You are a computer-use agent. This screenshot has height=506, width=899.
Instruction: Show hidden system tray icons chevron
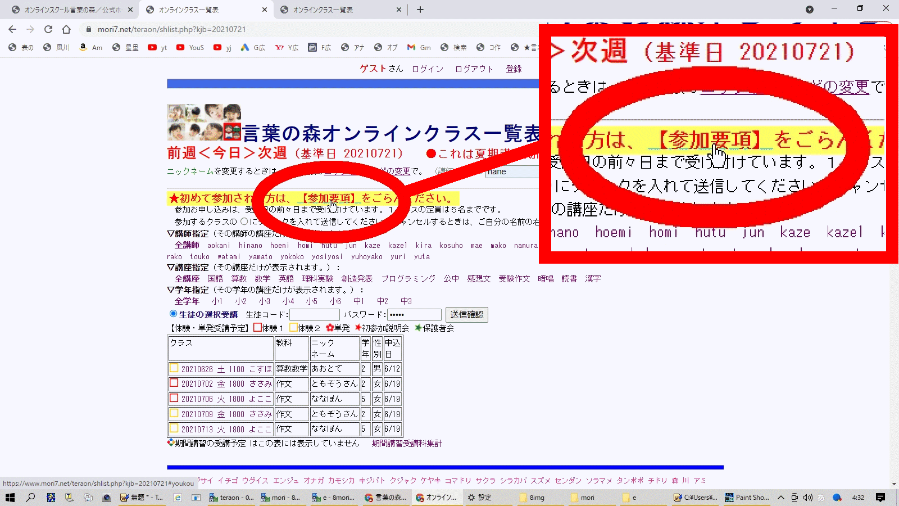pos(780,498)
